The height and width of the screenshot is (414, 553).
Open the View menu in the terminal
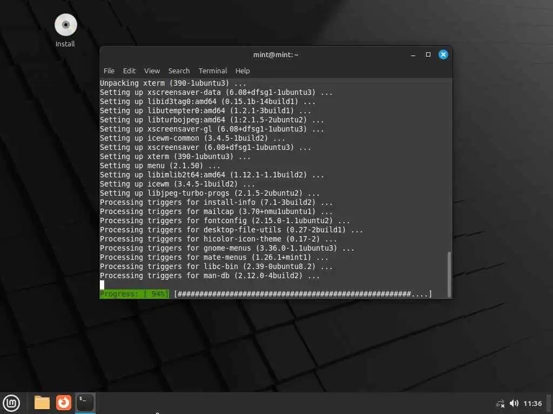point(152,71)
